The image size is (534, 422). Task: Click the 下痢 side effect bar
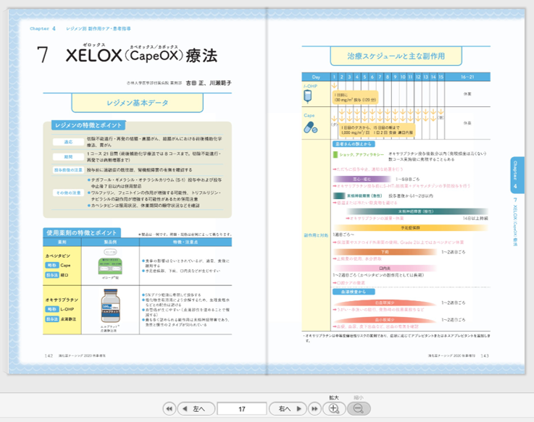[385, 252]
